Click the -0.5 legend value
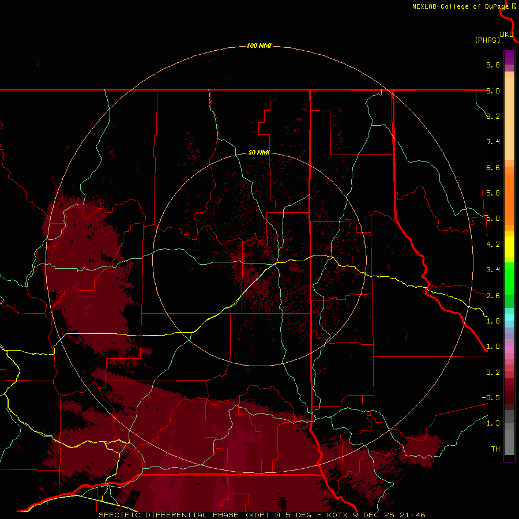Screen dimensions: 519x519 pos(491,398)
